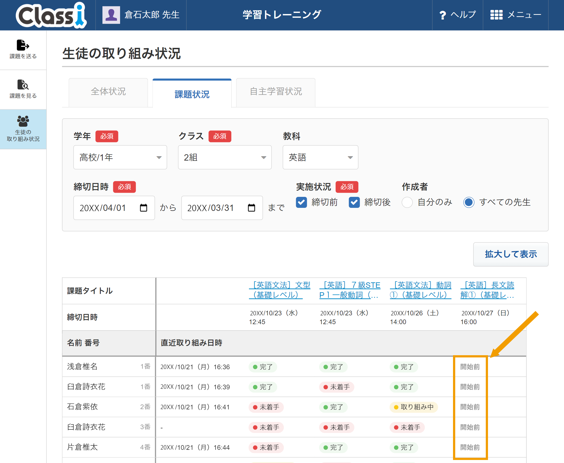Open the ［英語文法］動詞① assignment link

point(421,290)
